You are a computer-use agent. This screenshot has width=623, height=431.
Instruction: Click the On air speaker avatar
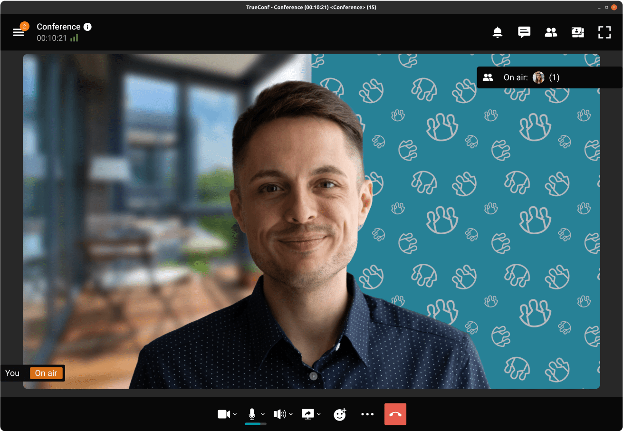tap(538, 77)
